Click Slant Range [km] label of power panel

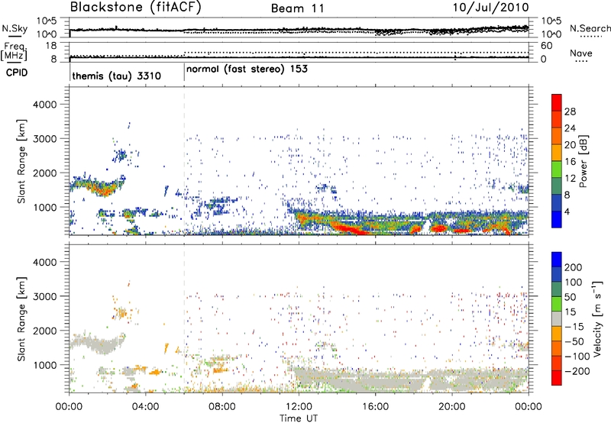tap(22, 161)
